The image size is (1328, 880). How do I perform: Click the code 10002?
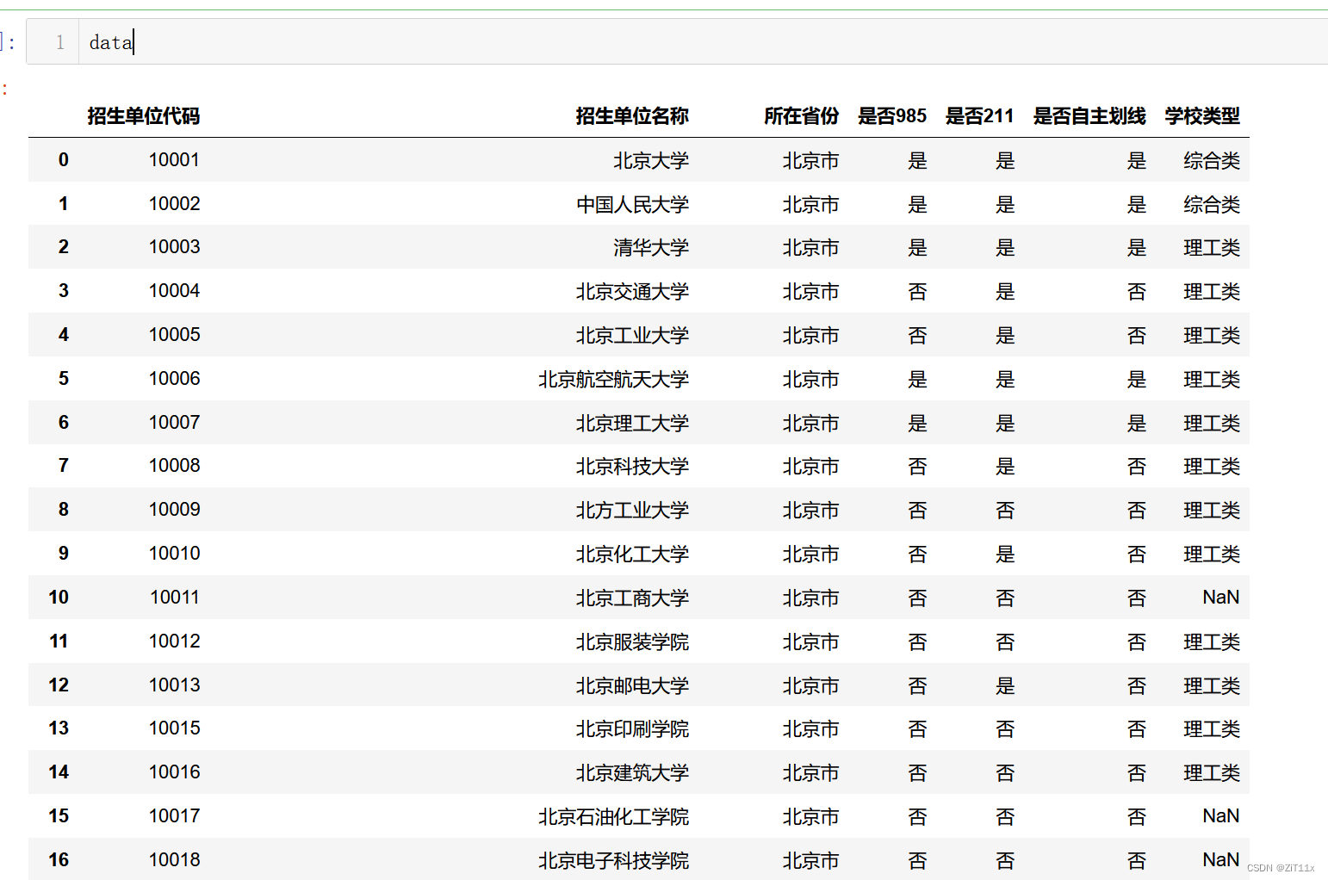coord(174,204)
